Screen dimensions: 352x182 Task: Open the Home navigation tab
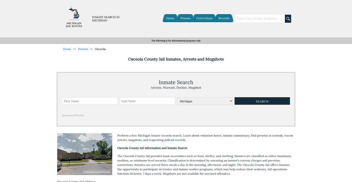point(170,18)
